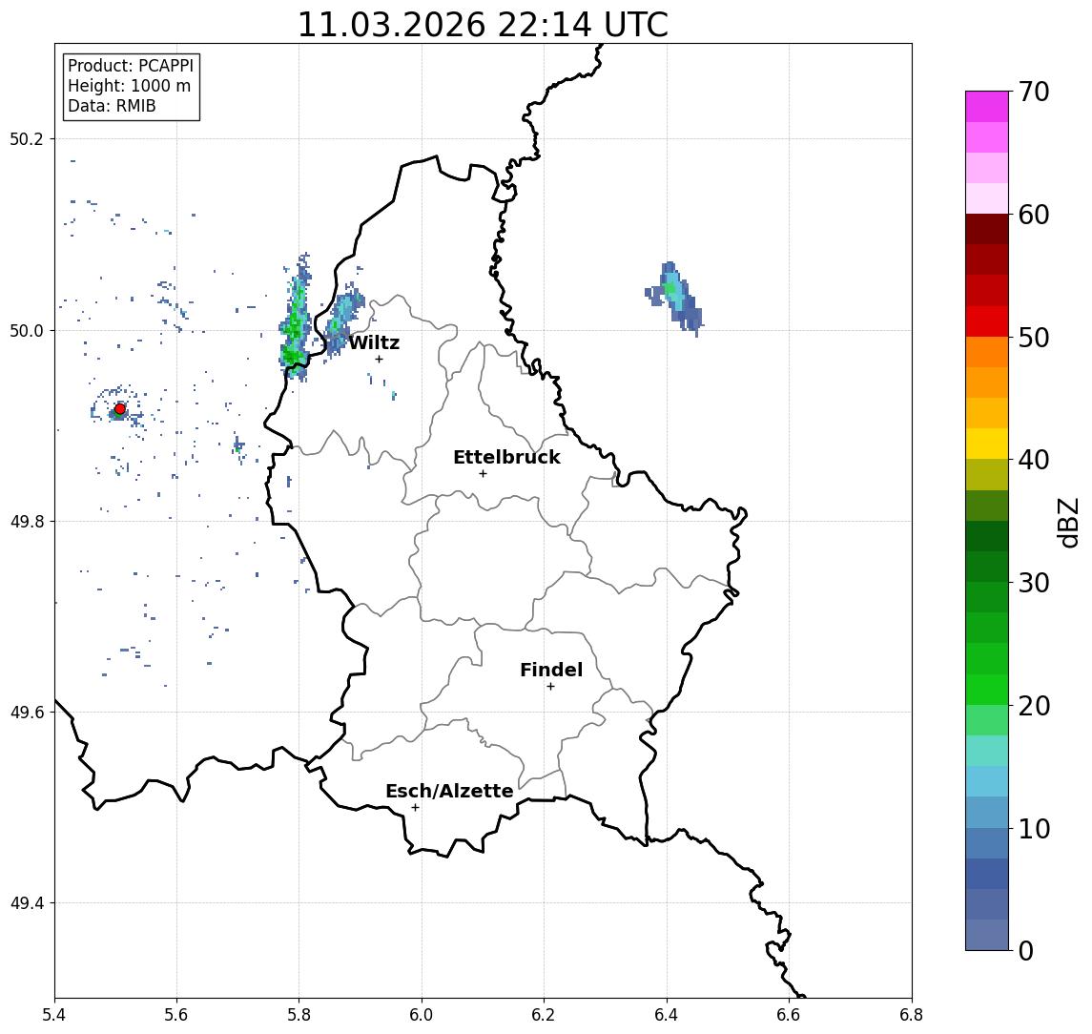Click the 6.0 longitude tick label

pyautogui.click(x=422, y=1015)
